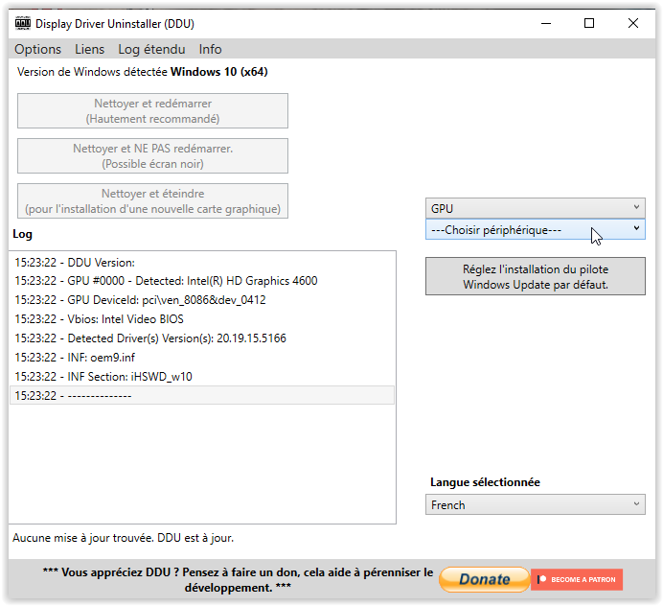Open the French language dropdown

point(536,504)
